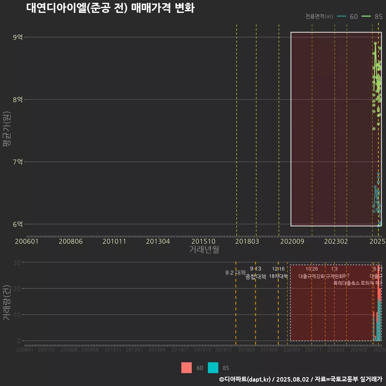Click 201803 on the price chart axis
Image resolution: width=386 pixels, height=386 pixels.
click(x=247, y=241)
